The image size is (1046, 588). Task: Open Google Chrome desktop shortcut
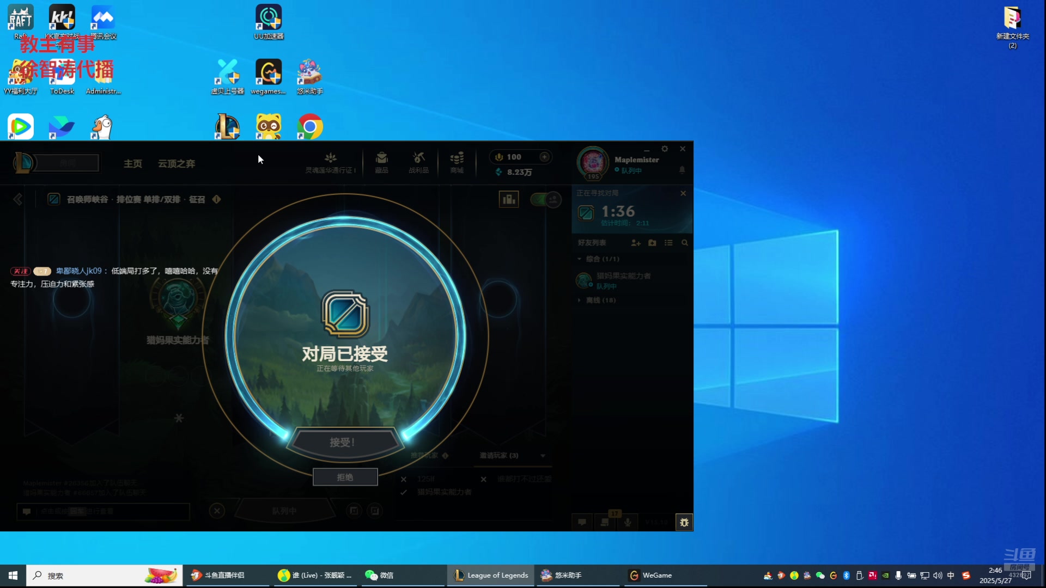pyautogui.click(x=310, y=127)
